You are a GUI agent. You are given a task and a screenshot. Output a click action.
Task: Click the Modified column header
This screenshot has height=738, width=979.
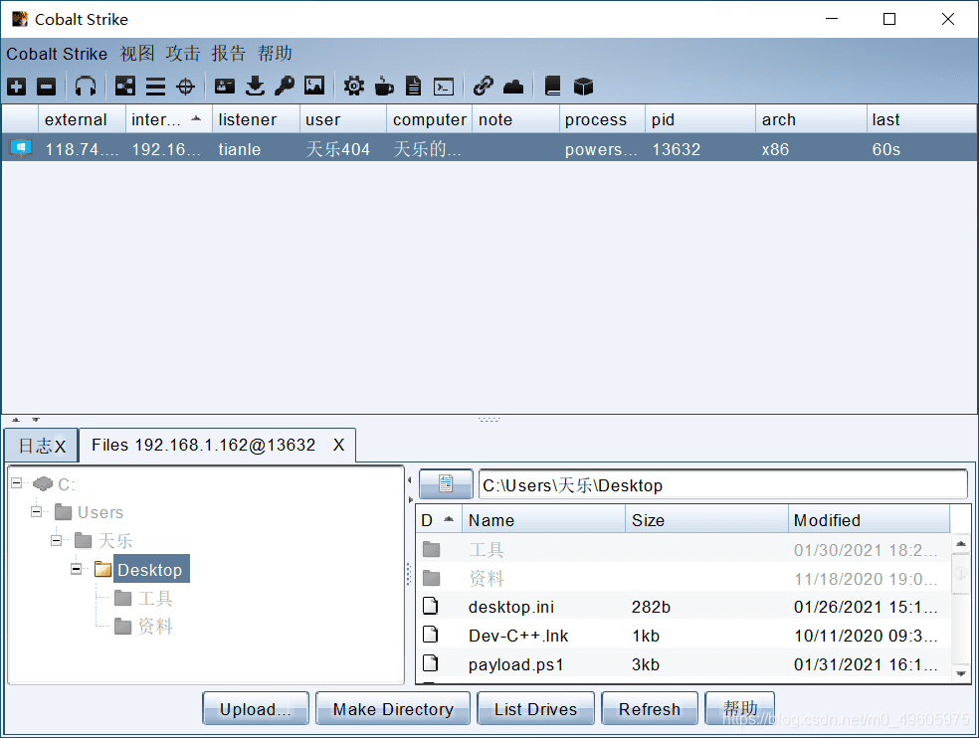tap(869, 519)
